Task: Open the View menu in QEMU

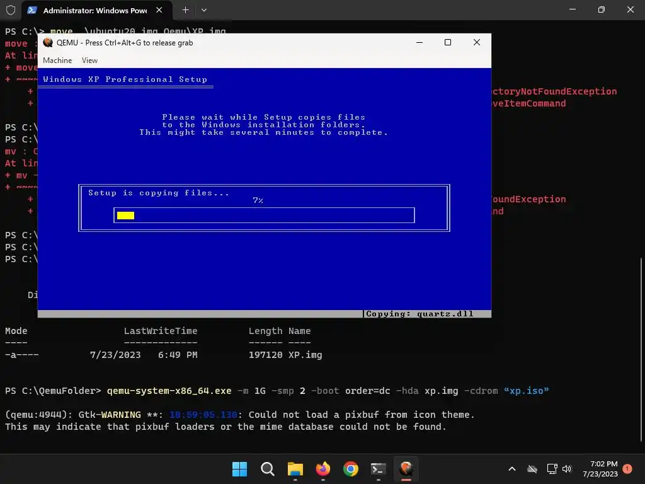Action: pos(89,60)
